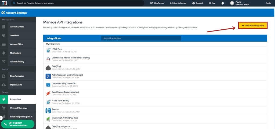The image size is (275, 129).
Task: Go to Account Details settings
Action: pos(18,27)
